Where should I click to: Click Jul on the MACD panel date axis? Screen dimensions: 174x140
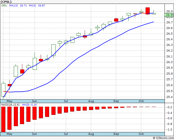[66, 134]
